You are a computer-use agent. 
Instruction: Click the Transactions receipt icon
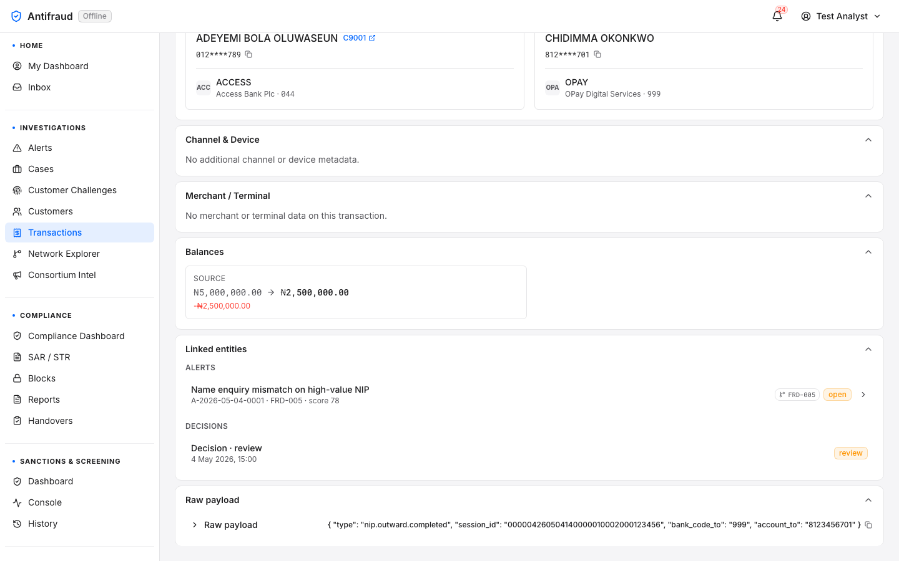click(17, 233)
